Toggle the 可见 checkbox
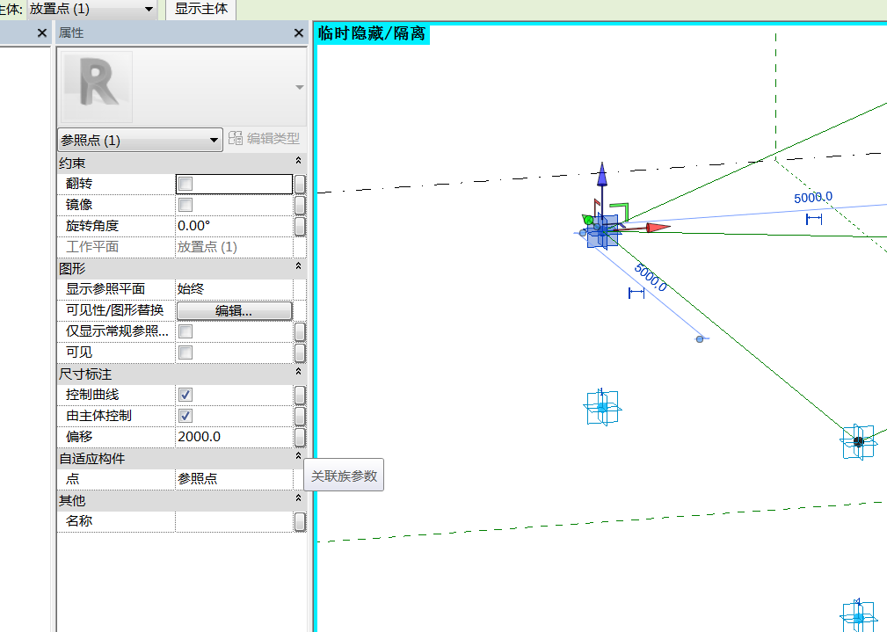887x632 pixels. 185,352
